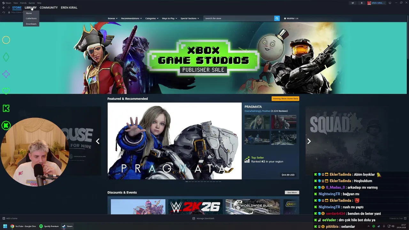Click the Add a Game link

[12, 218]
